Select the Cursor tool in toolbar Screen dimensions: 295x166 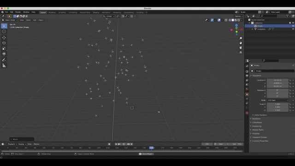point(4,31)
